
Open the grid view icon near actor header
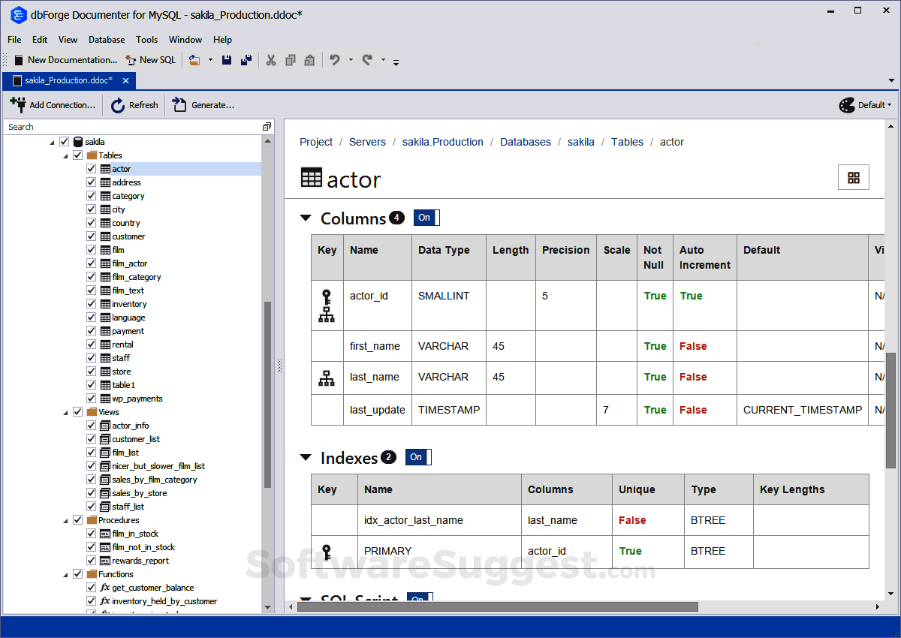pos(853,177)
